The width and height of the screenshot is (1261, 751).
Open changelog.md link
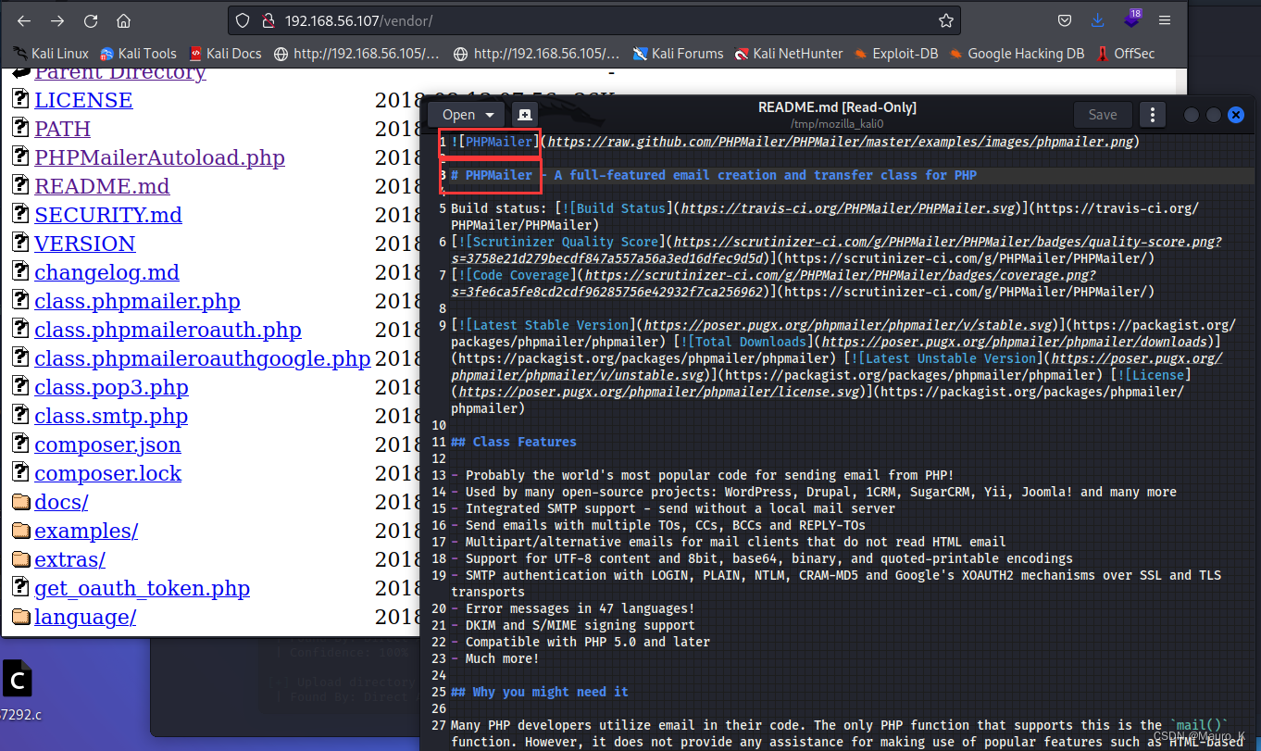click(x=106, y=272)
